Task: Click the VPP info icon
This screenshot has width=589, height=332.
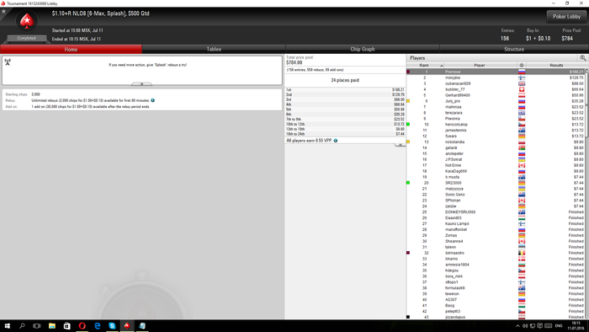Action: click(336, 141)
